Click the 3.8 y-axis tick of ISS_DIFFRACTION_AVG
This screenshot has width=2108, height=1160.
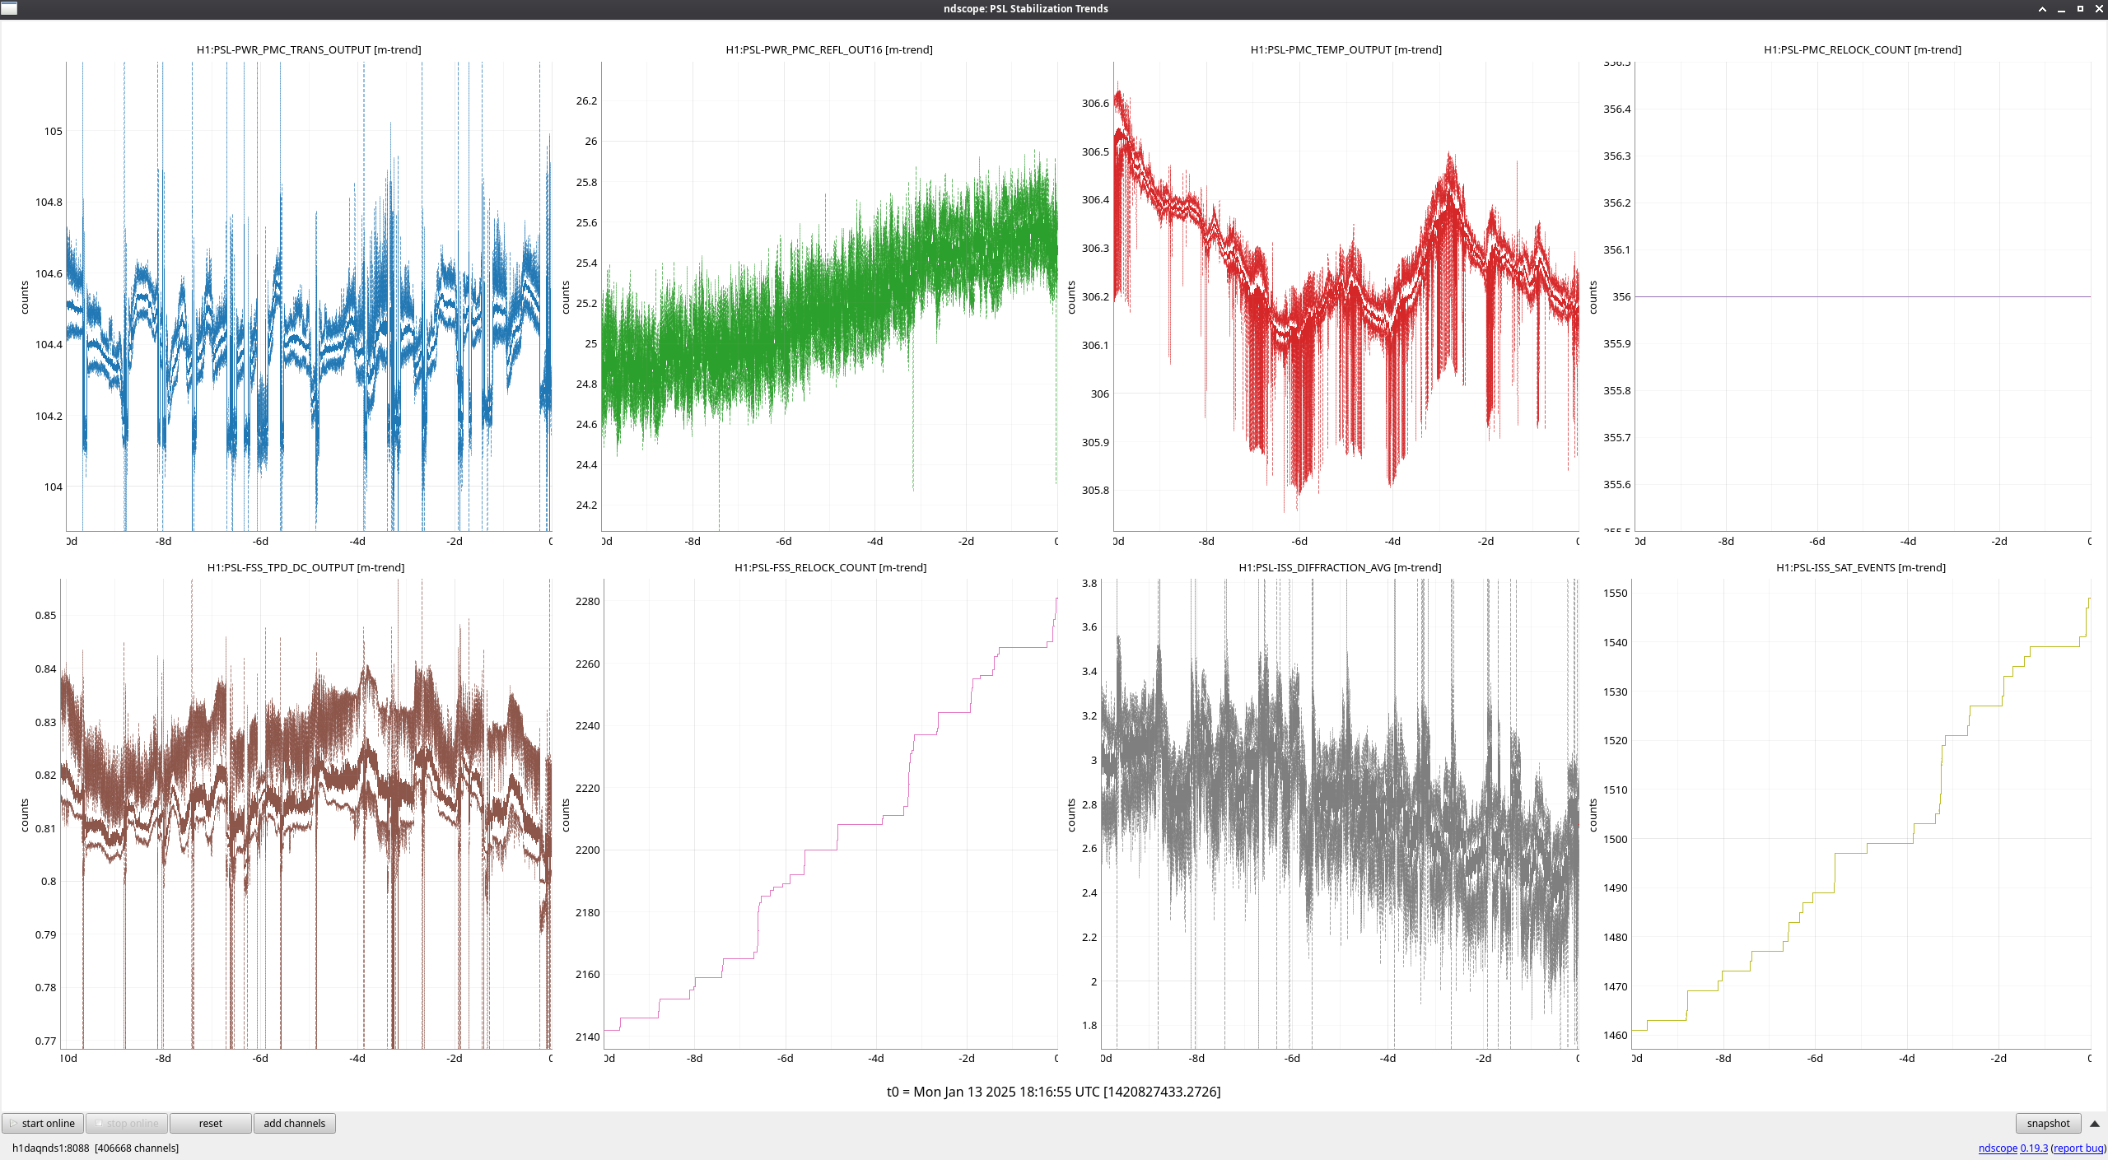tap(1089, 583)
